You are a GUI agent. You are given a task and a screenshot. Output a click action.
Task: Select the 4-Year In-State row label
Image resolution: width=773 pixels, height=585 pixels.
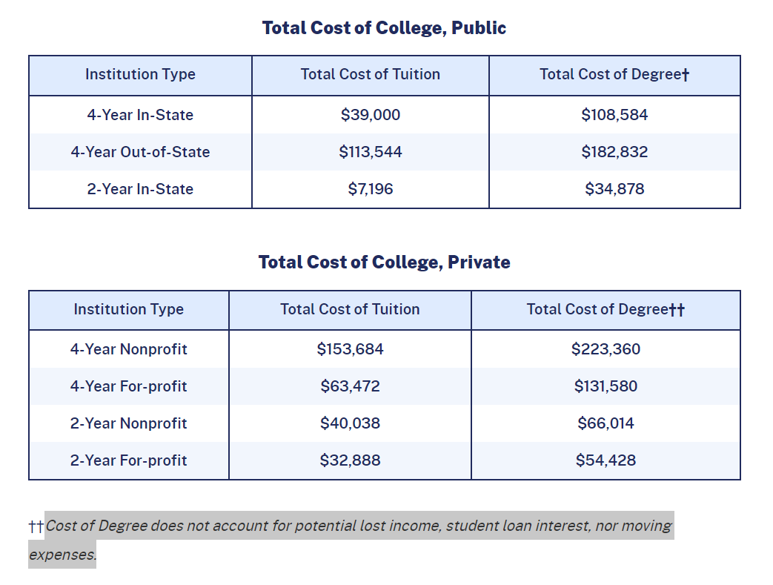(x=140, y=115)
